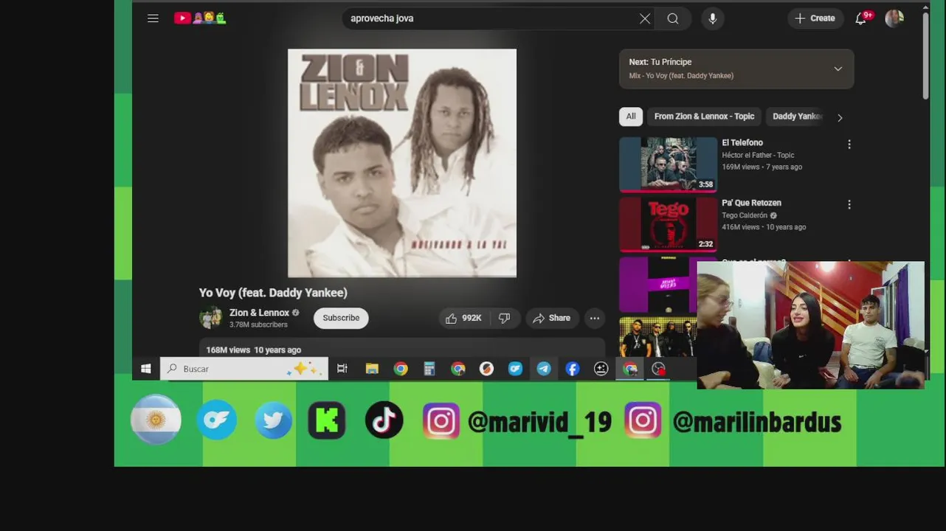Open the Pa' Que Retozen title link

[751, 203]
